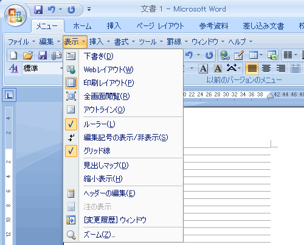Viewport: 304px width, 245px height.
Task: Open the ウィンドウ classic menu
Action: [208, 42]
